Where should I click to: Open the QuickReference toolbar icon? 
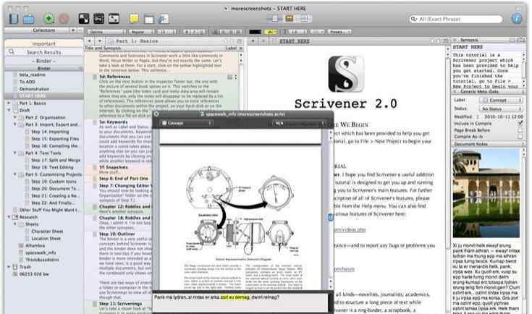[x=114, y=18]
